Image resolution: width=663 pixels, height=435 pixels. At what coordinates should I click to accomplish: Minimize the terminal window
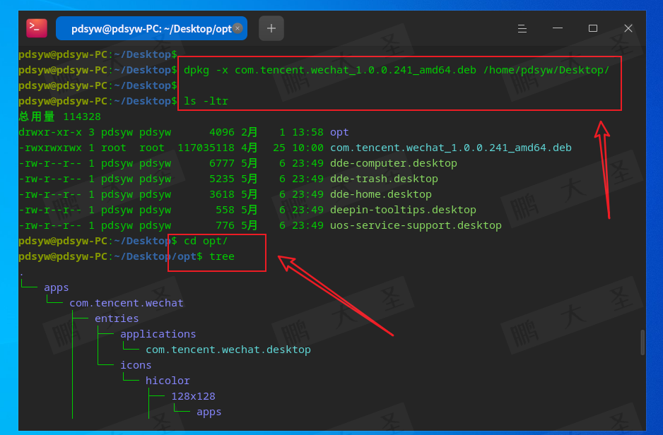(558, 28)
